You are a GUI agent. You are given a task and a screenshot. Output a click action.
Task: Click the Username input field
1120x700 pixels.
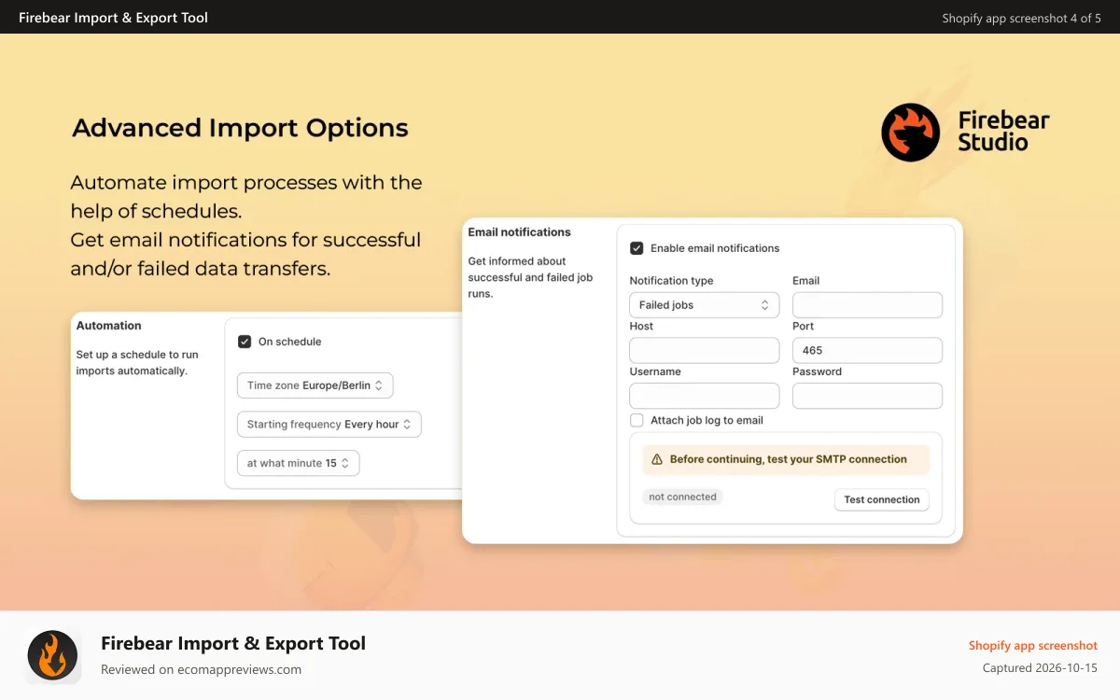point(705,396)
